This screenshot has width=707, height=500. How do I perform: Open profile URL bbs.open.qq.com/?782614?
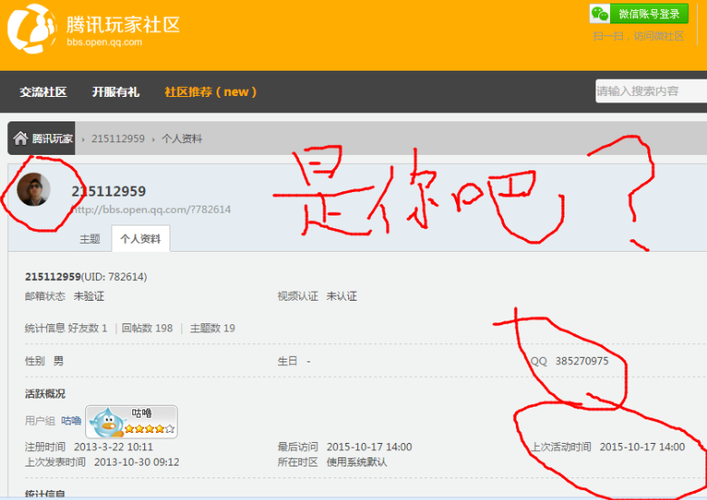[x=151, y=209]
